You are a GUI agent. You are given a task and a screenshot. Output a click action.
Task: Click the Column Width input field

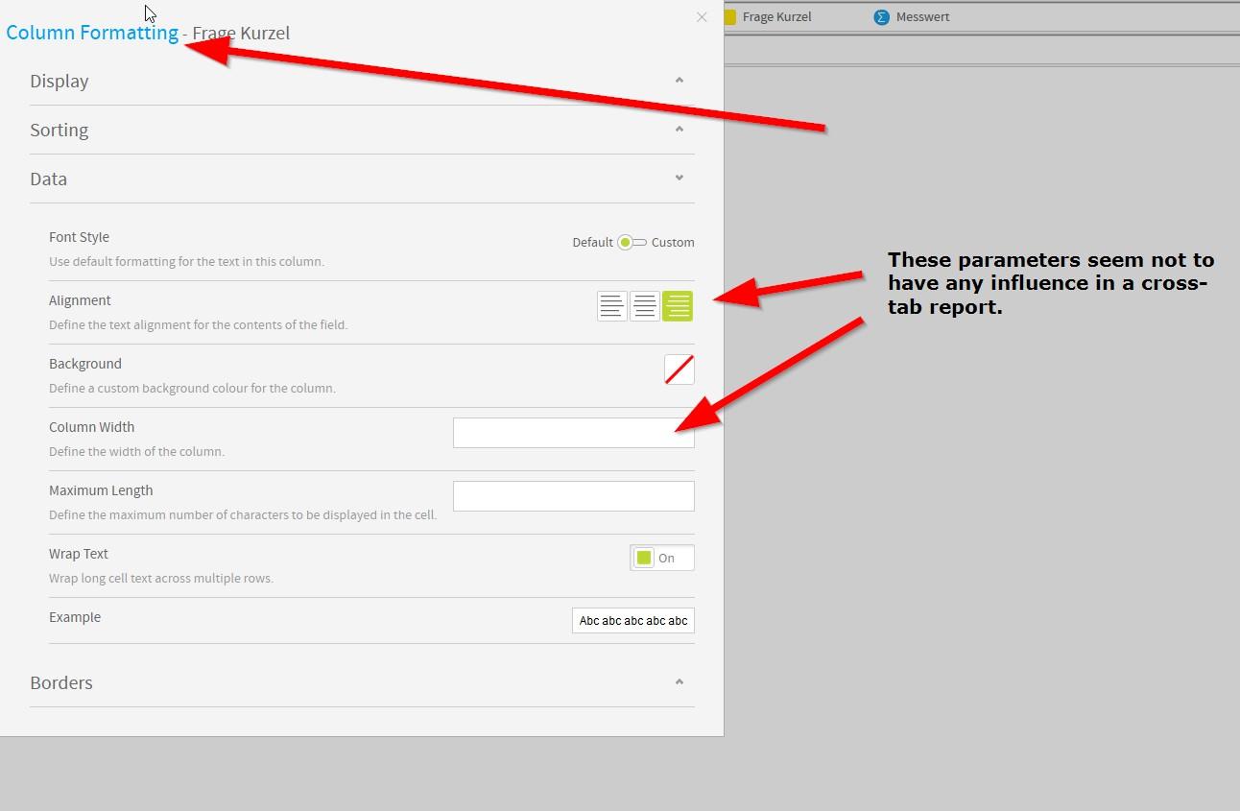(x=574, y=433)
